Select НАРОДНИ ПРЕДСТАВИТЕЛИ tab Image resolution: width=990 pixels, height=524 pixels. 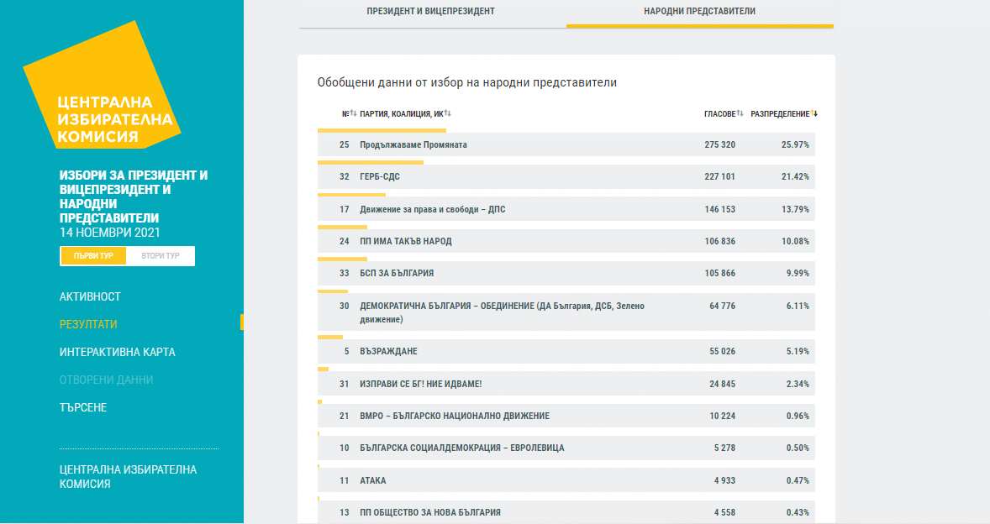699,12
